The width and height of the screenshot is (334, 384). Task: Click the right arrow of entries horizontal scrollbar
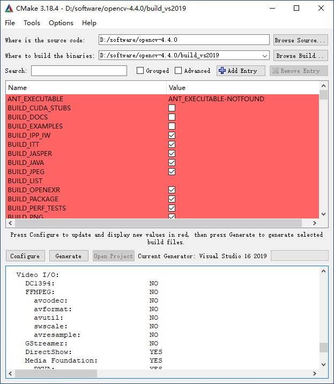[x=315, y=223]
